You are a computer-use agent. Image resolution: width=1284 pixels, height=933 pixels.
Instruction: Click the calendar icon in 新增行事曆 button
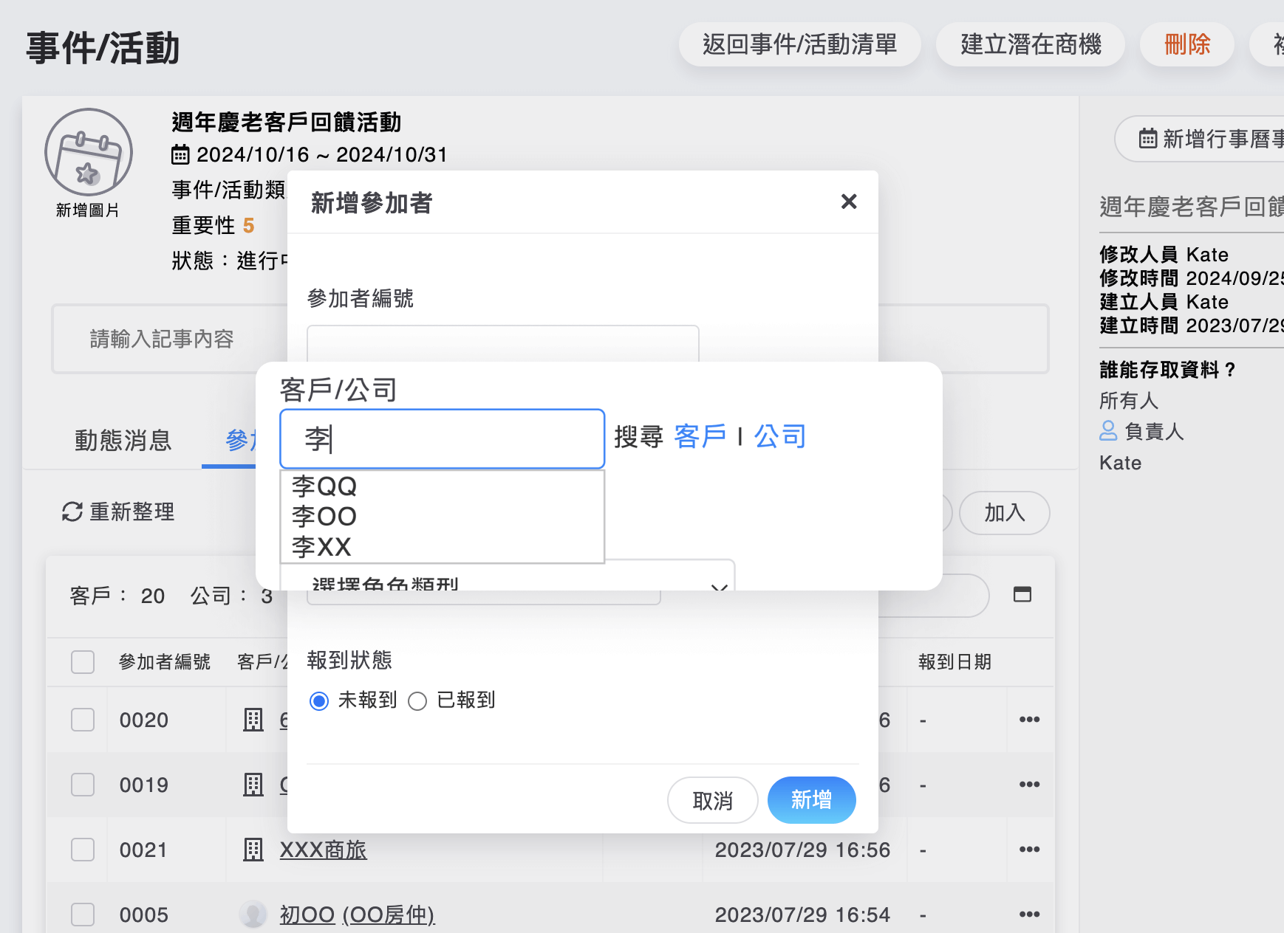tap(1147, 139)
